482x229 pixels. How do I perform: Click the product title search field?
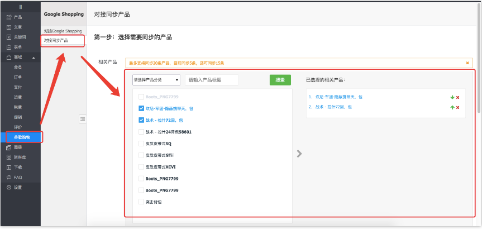click(212, 80)
